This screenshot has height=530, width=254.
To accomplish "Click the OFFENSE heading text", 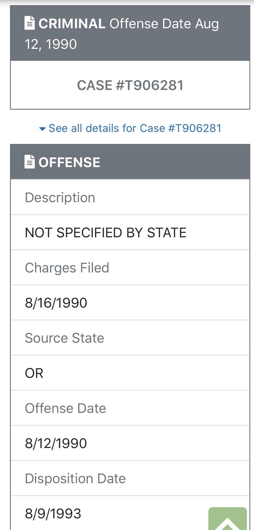I will 69,162.
